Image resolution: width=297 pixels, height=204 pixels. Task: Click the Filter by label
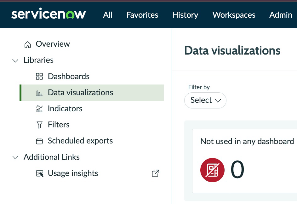(199, 87)
